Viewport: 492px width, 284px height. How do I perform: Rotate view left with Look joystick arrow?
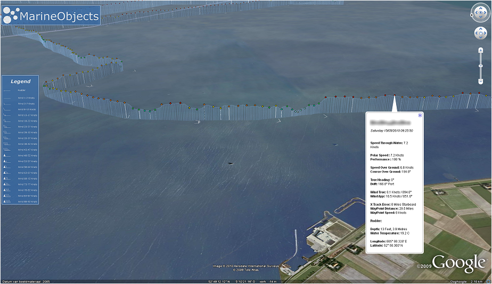475,13
